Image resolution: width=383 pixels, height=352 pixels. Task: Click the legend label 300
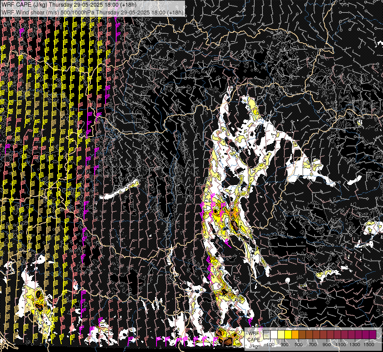[x=284, y=345]
